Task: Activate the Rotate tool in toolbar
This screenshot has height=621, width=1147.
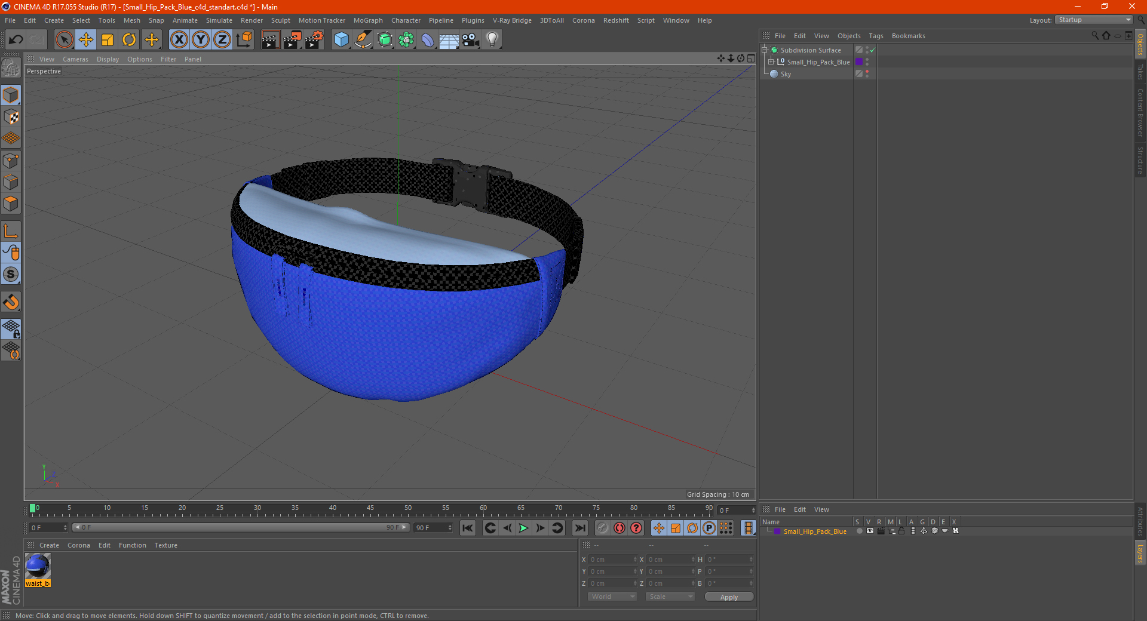Action: [x=129, y=40]
